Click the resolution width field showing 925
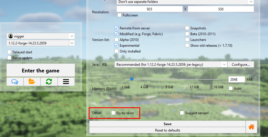Viewport: 268px width, 137px height. (x=150, y=9)
